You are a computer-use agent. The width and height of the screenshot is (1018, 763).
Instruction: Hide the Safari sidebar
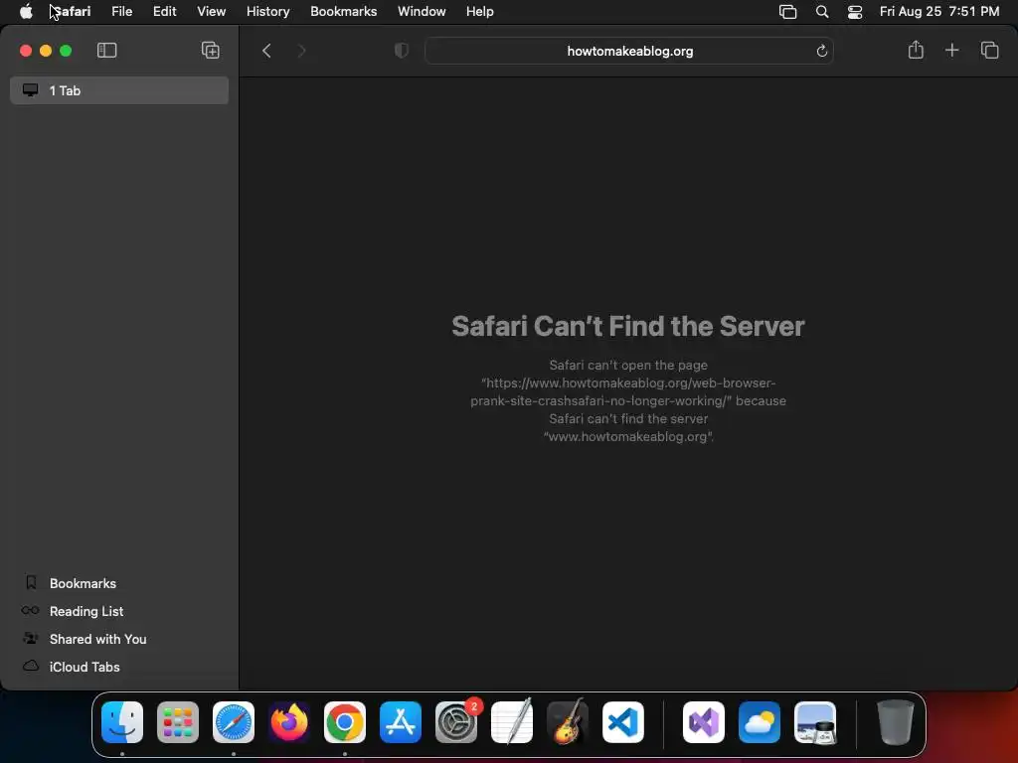106,51
